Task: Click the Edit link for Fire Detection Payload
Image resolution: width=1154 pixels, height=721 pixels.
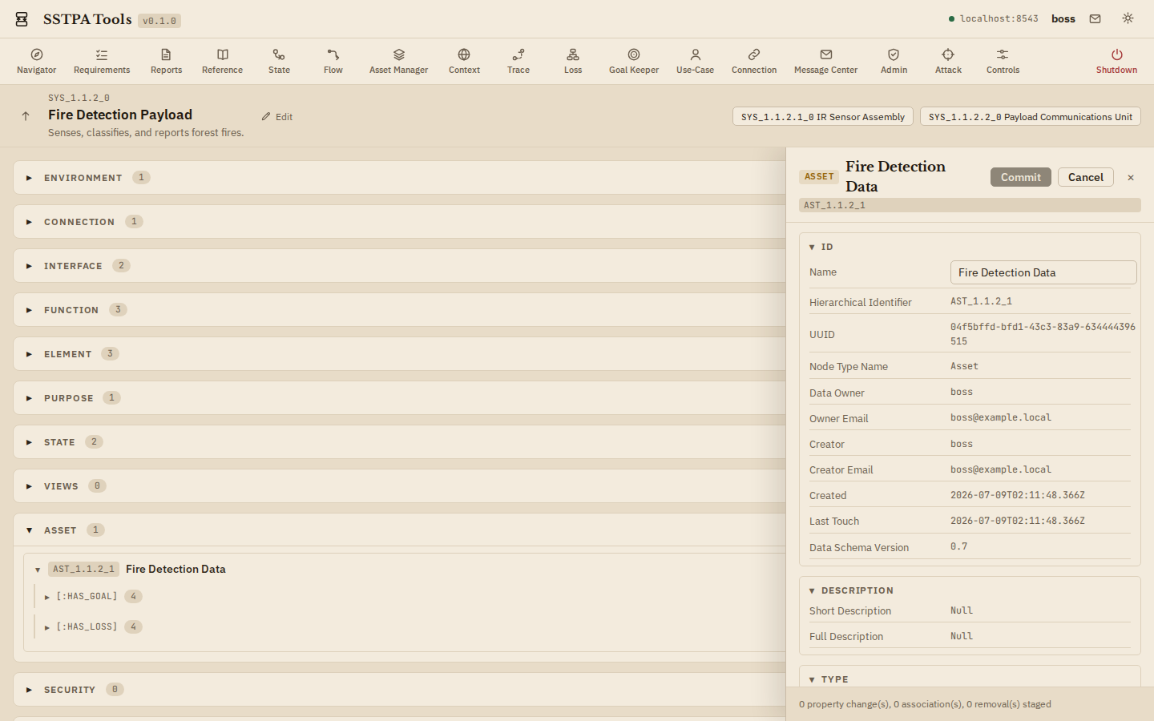Action: (x=277, y=117)
